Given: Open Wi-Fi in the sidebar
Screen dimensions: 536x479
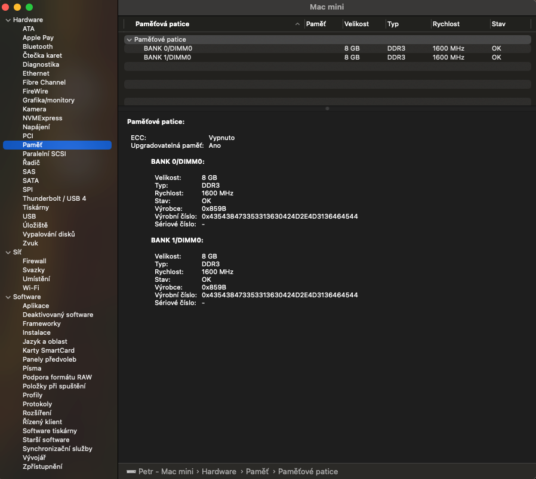Looking at the screenshot, I should click(31, 288).
